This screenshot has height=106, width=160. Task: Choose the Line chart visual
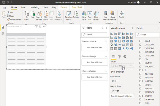point(112,37)
